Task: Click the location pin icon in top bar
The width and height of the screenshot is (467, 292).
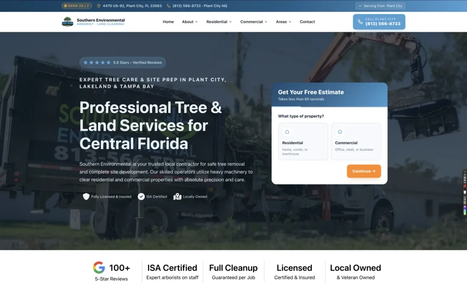Action: click(x=99, y=6)
